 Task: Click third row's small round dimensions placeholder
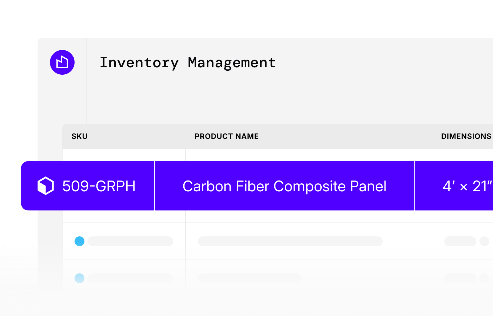[x=484, y=278]
